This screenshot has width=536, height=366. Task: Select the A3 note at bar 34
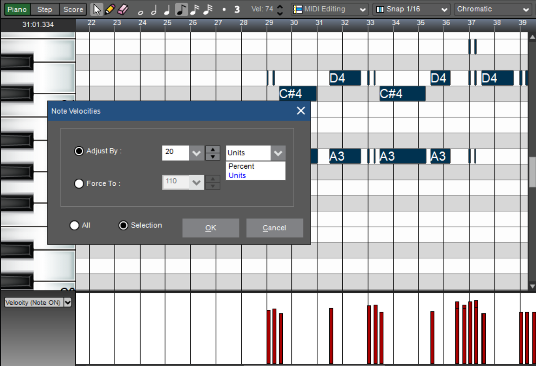[x=402, y=156]
